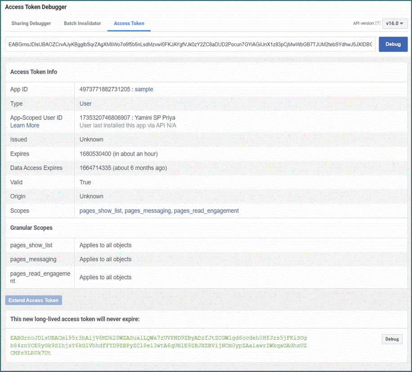Viewport: 412px width, 372px height.
Task: Click pages_show_list link in the Scopes row
Action: pyautogui.click(x=100, y=211)
